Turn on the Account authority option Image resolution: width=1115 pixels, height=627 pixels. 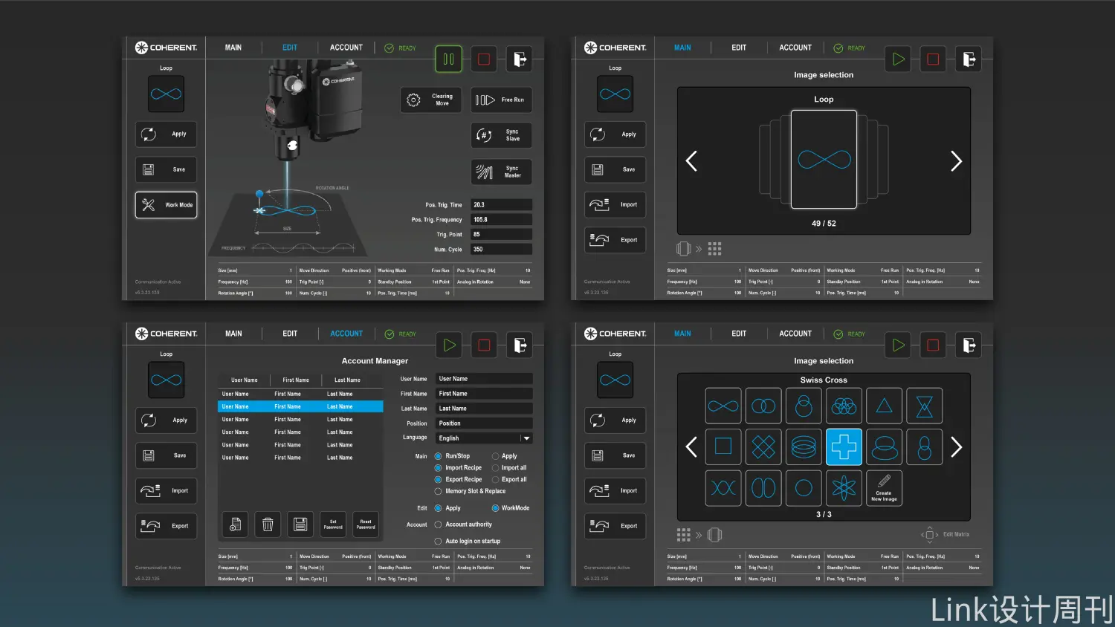coord(439,524)
